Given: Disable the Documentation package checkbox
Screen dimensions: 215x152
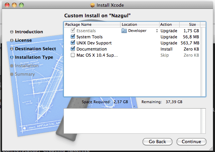Looking at the screenshot, I should 73,49.
